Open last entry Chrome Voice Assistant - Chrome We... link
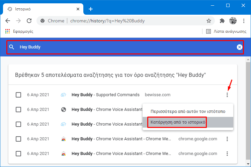Image resolution: width=251 pixels, height=167 pixels. point(121,154)
